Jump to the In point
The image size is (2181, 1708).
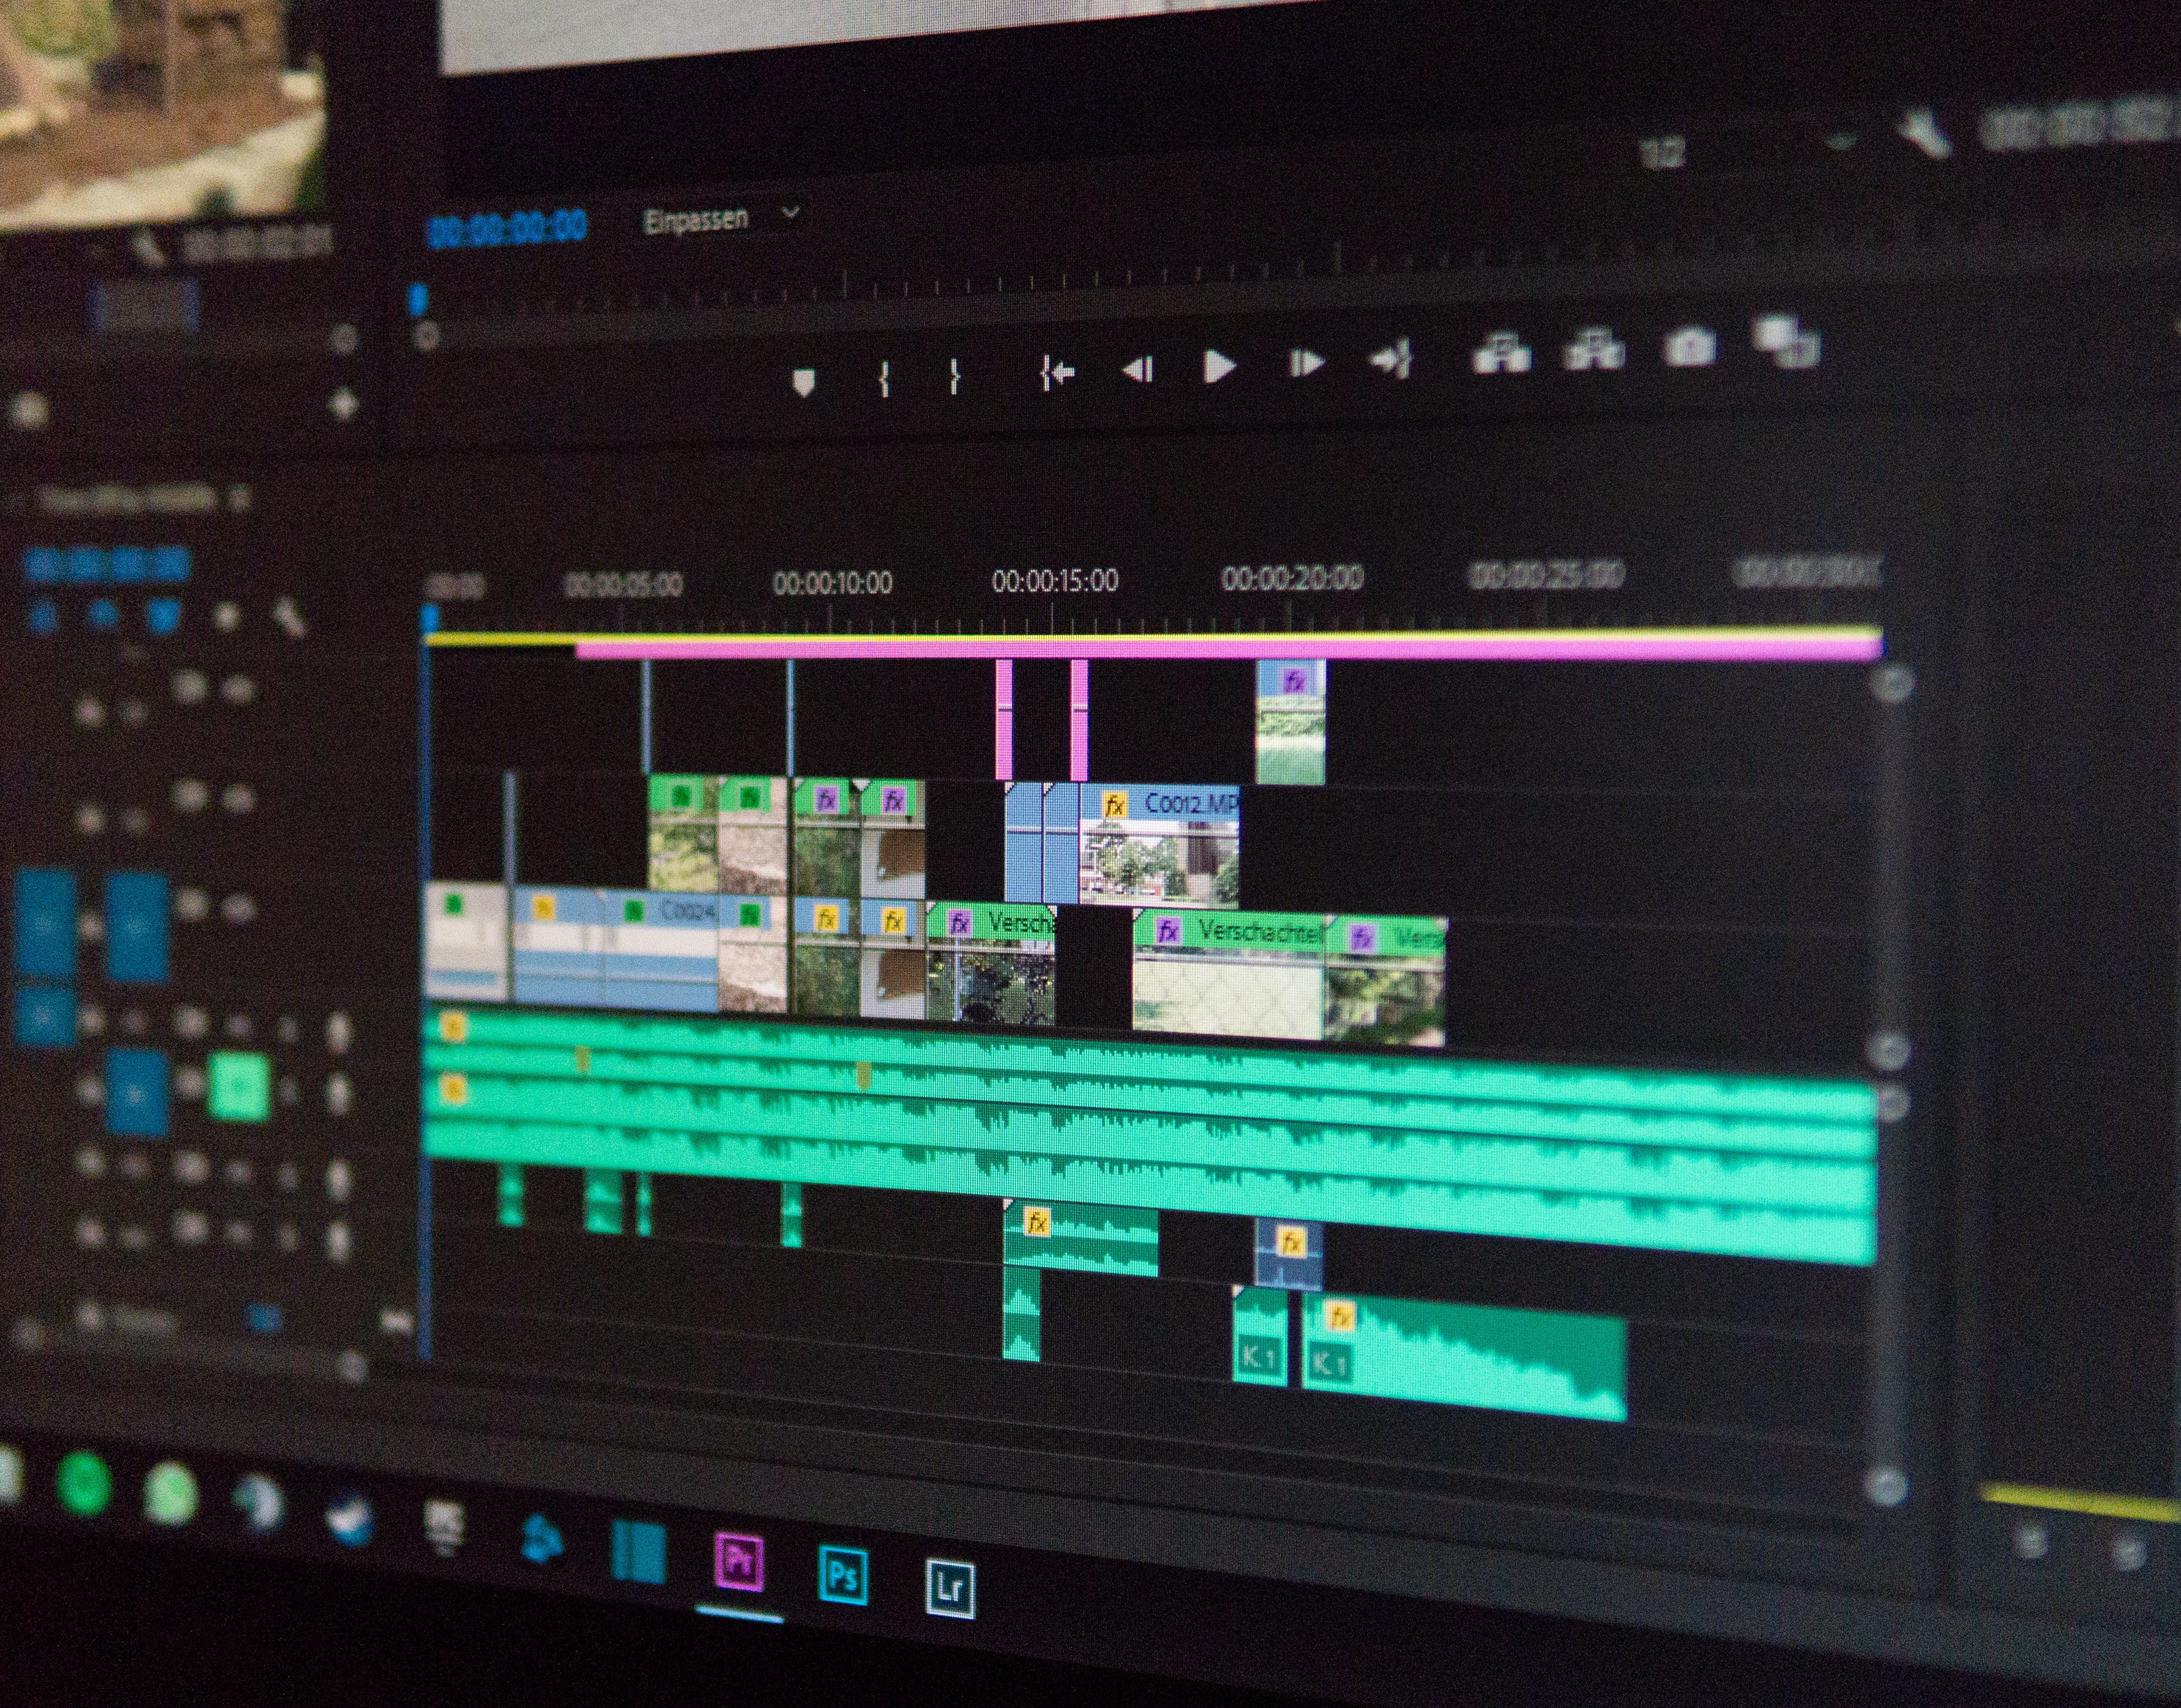coord(1056,373)
